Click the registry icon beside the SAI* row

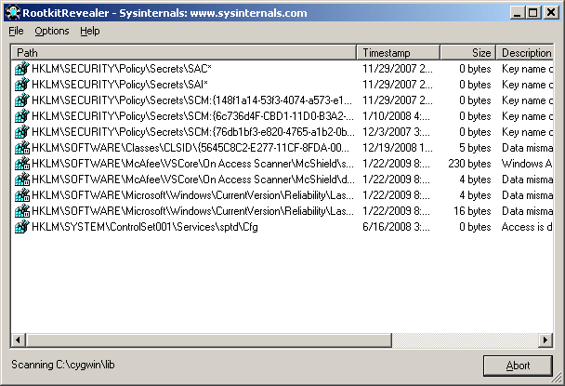pos(21,84)
